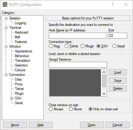133x130 pixels.
Task: Click the Open button
Action: [x=92, y=125]
